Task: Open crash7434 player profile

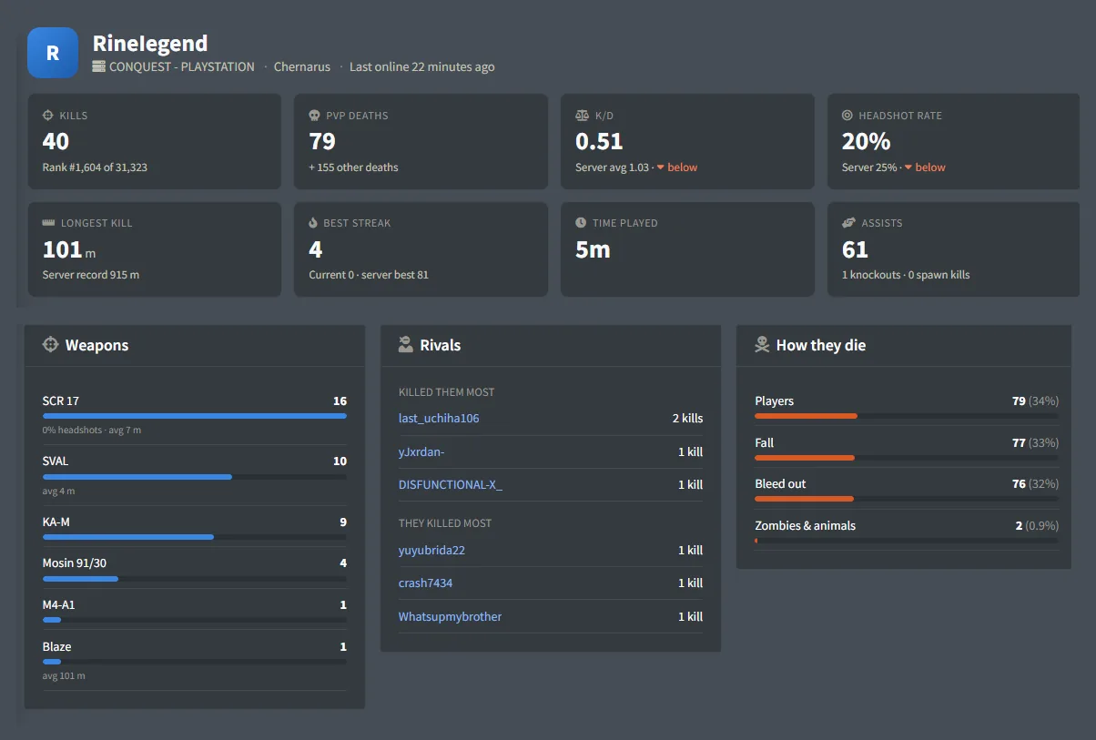Action: (x=425, y=583)
